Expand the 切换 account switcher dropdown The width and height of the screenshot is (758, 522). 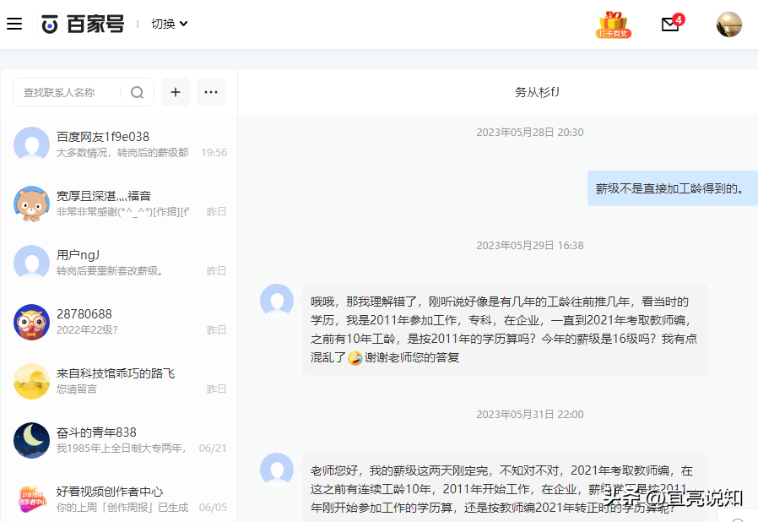[170, 24]
